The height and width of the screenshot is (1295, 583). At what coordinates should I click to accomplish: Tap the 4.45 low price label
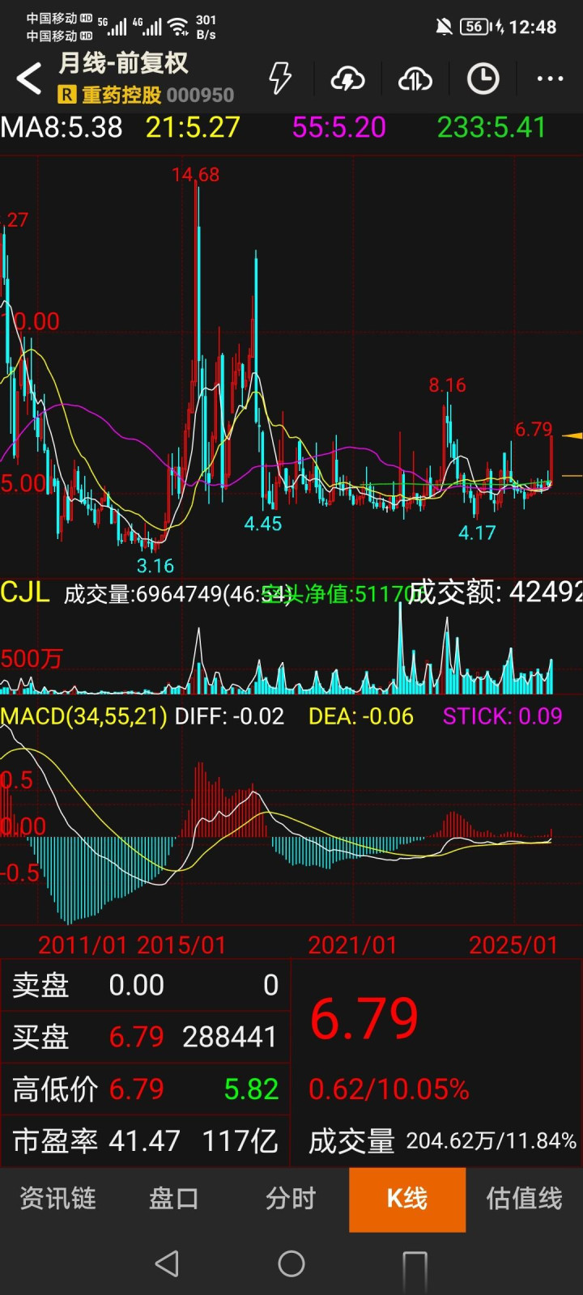263,524
